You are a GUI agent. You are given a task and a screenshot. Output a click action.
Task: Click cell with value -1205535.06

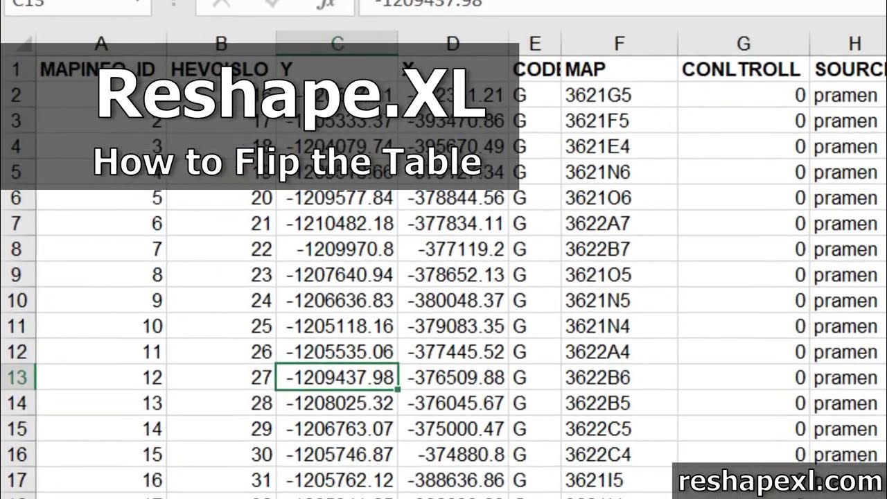click(337, 352)
